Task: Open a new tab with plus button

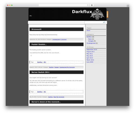Action: pyautogui.click(x=128, y=6)
